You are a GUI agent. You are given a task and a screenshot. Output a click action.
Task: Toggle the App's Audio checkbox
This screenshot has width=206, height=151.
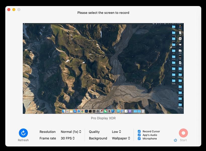pos(139,135)
